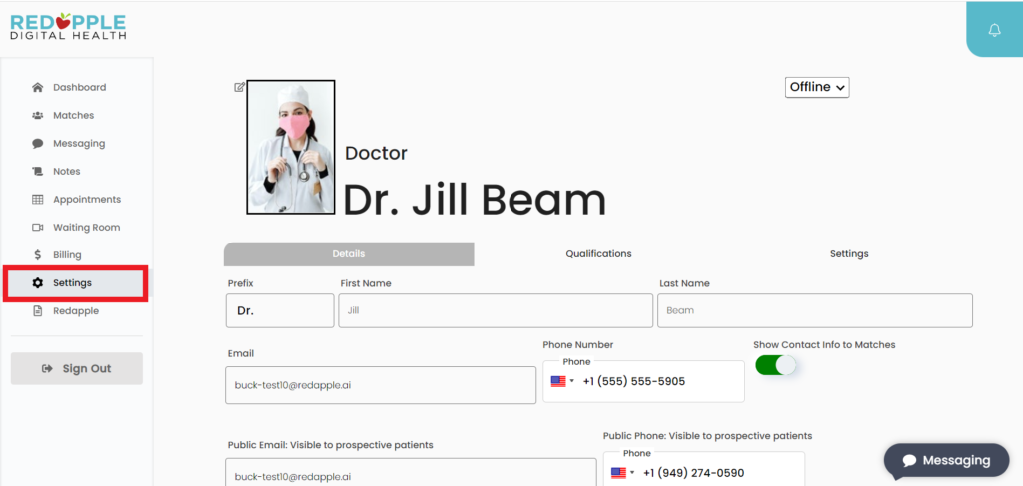This screenshot has height=486, width=1023.
Task: Click the Public Email input field
Action: coord(411,472)
